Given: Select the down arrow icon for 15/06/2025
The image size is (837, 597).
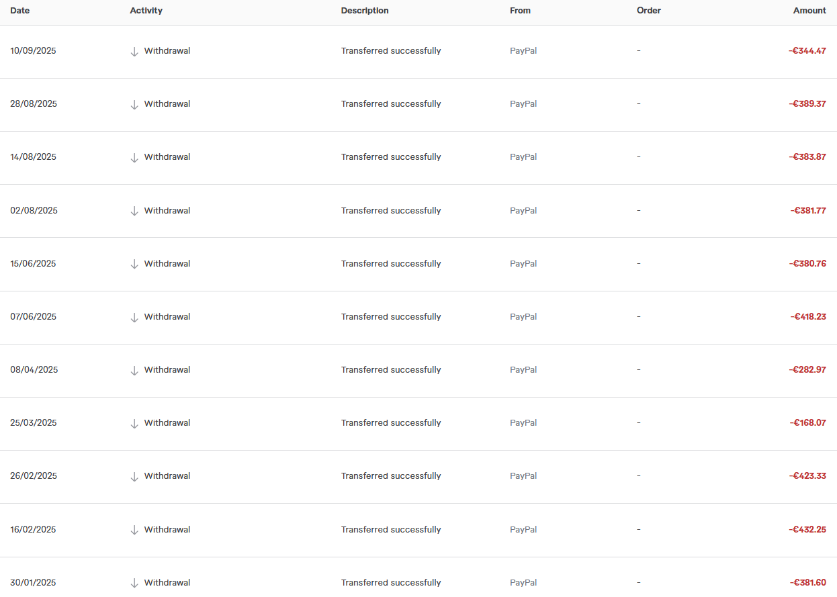Looking at the screenshot, I should pos(134,264).
